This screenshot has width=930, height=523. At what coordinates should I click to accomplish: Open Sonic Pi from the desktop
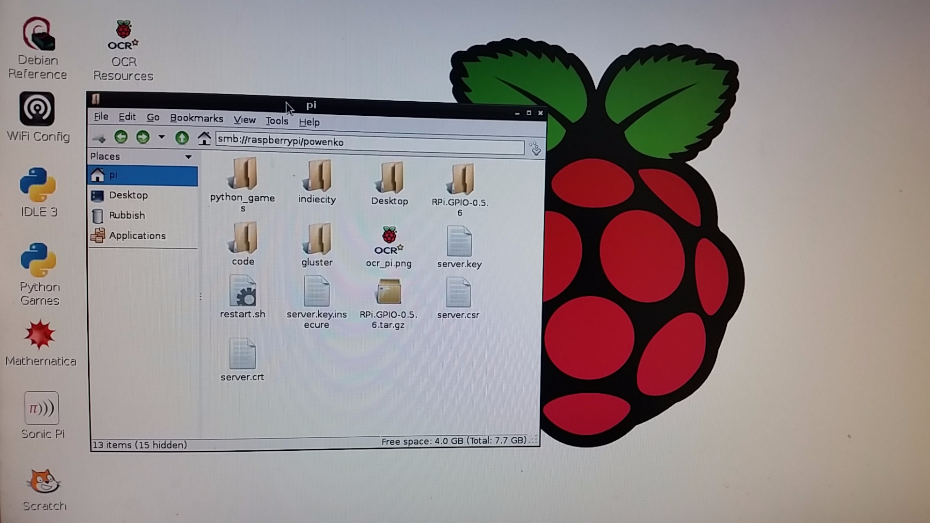(x=42, y=408)
